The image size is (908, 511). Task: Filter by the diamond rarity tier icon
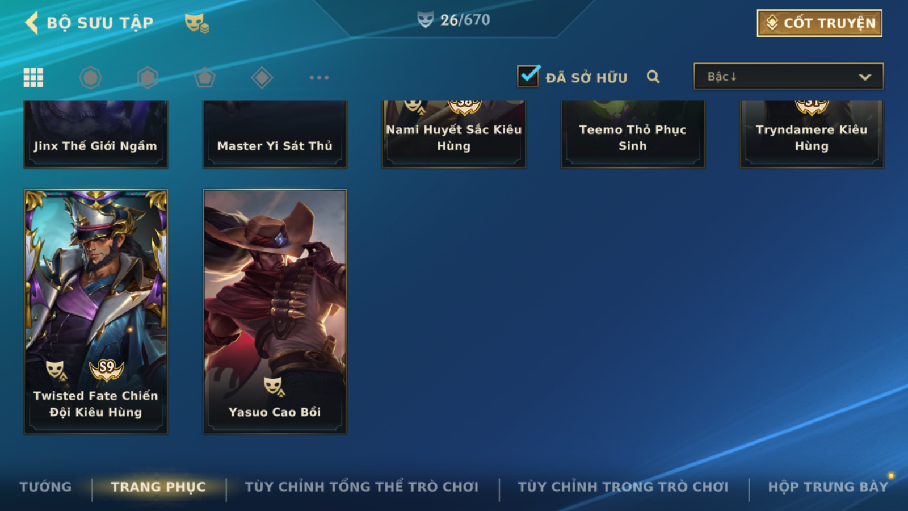click(262, 78)
